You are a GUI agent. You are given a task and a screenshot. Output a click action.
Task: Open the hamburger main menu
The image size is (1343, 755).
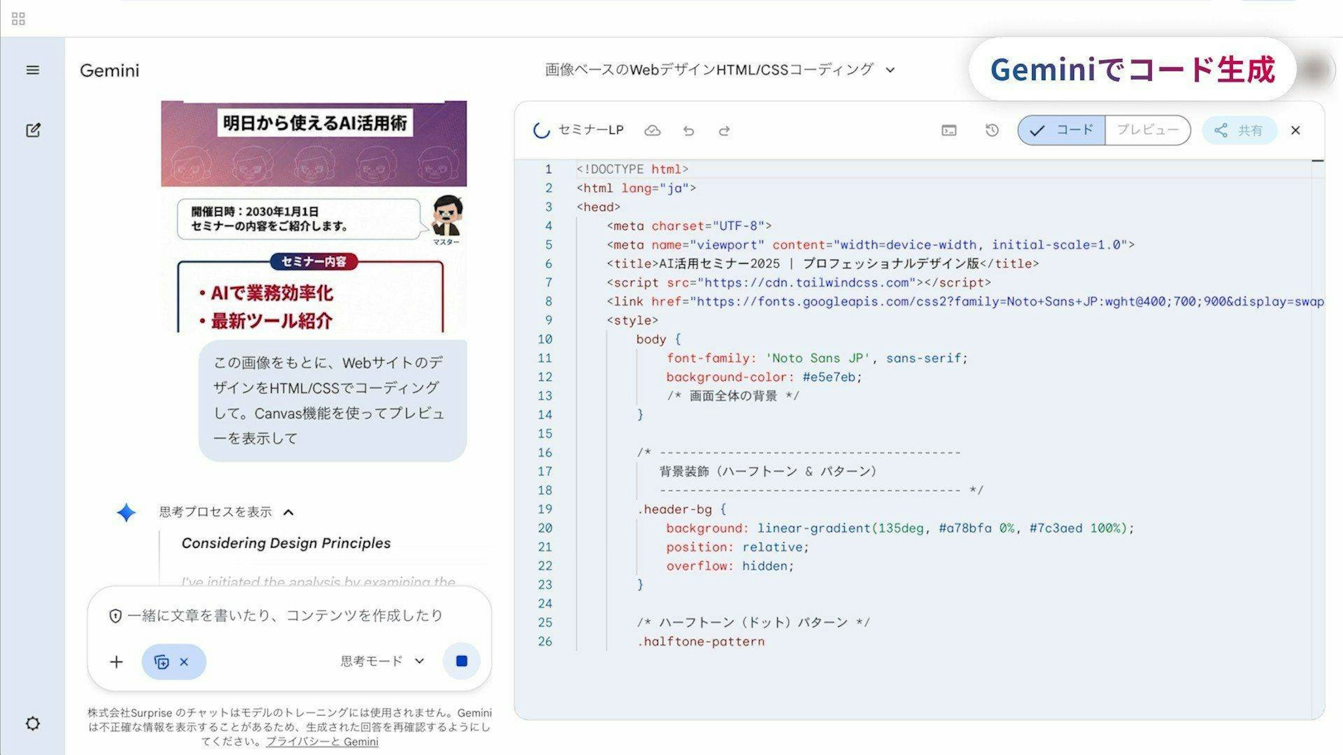[x=32, y=70]
